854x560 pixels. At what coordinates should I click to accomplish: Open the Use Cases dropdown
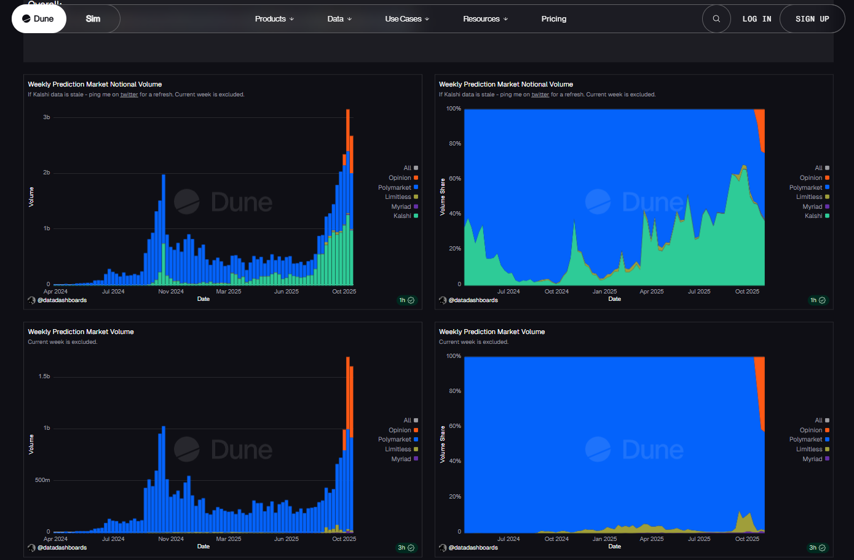[x=407, y=19]
